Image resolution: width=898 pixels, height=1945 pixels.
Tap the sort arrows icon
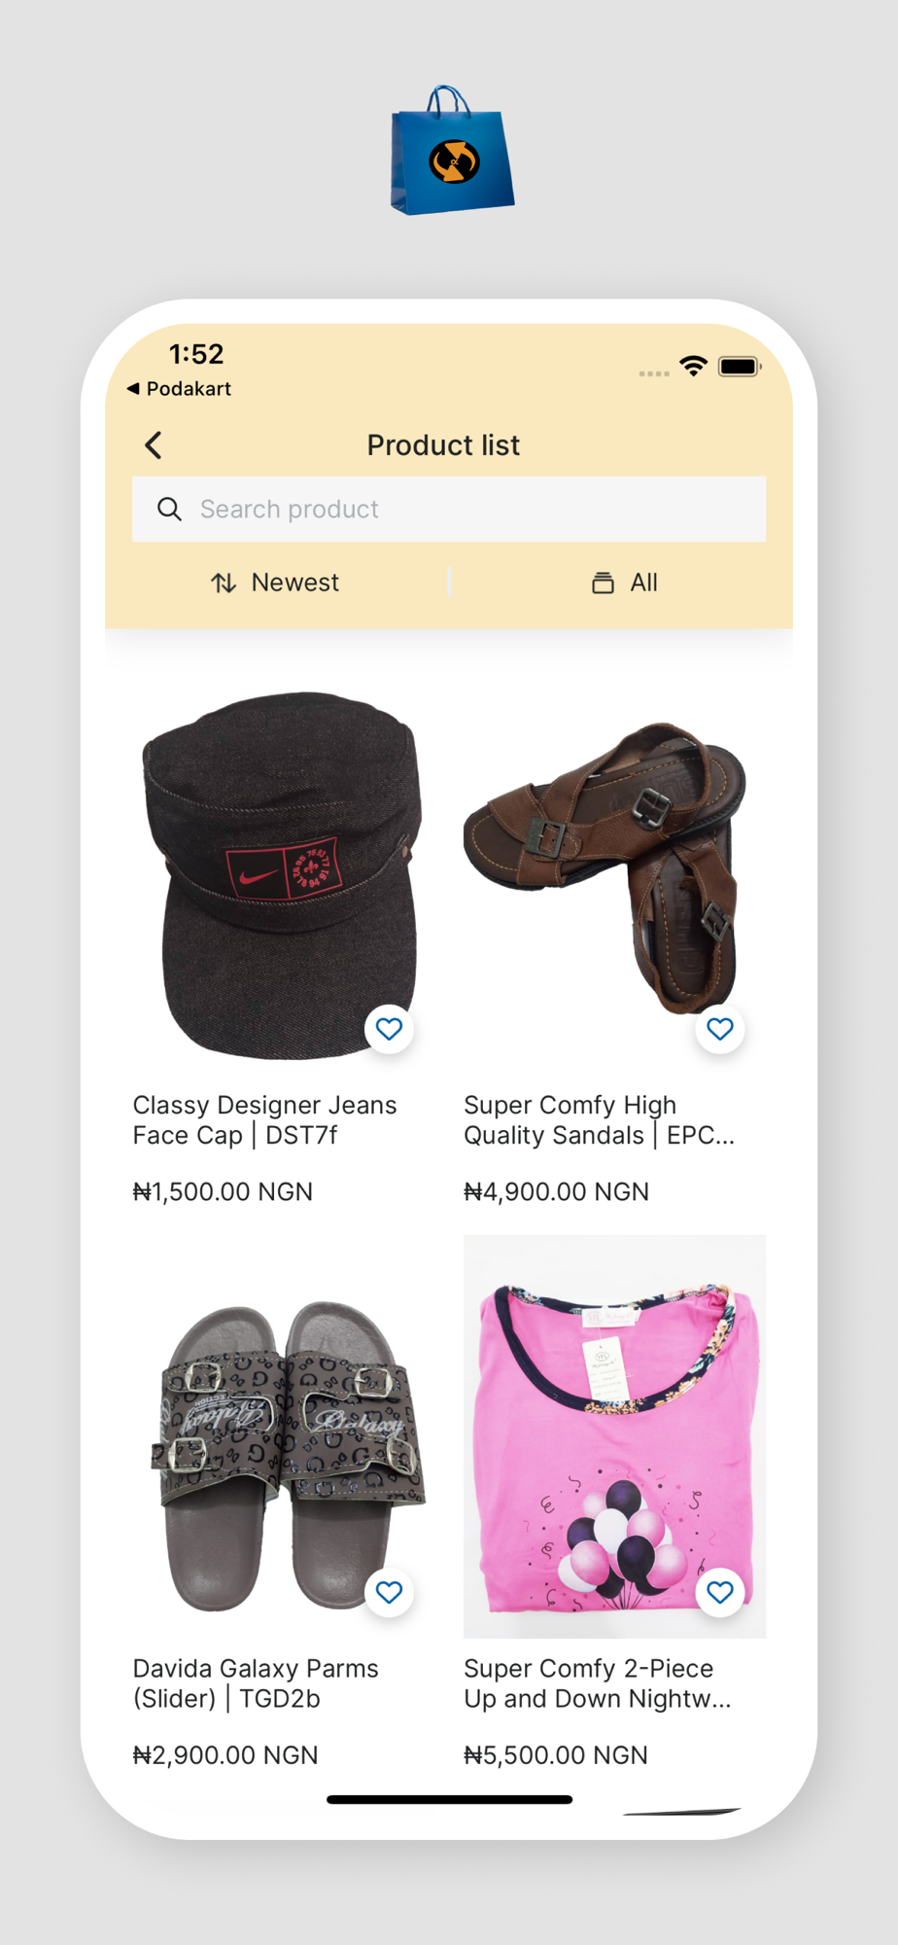pos(224,583)
